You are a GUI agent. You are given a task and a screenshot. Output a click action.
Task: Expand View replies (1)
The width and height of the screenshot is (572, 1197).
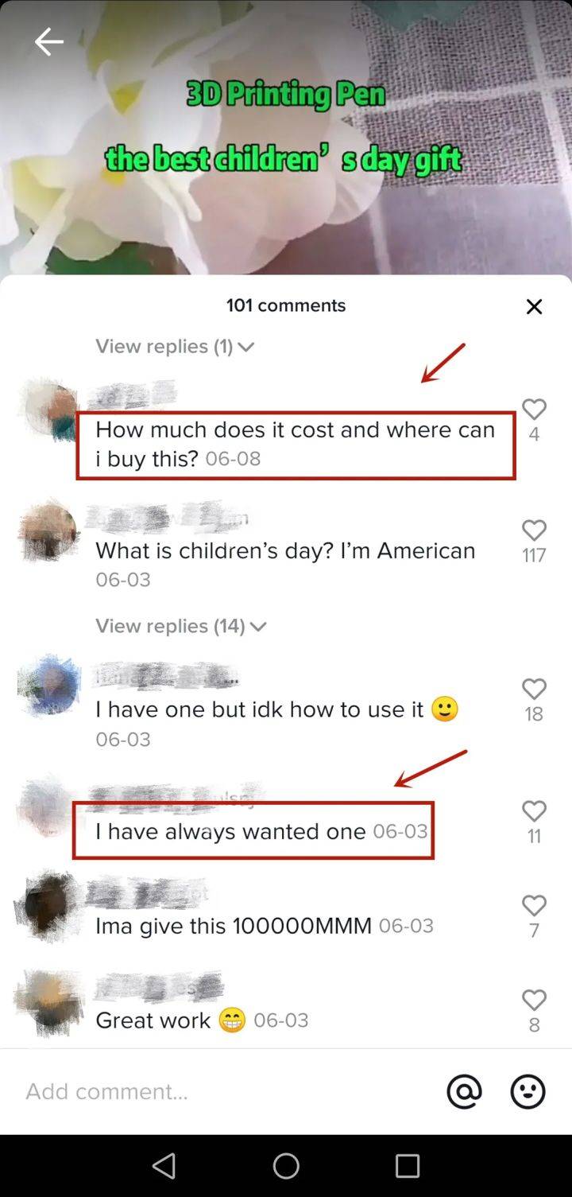[x=175, y=346]
